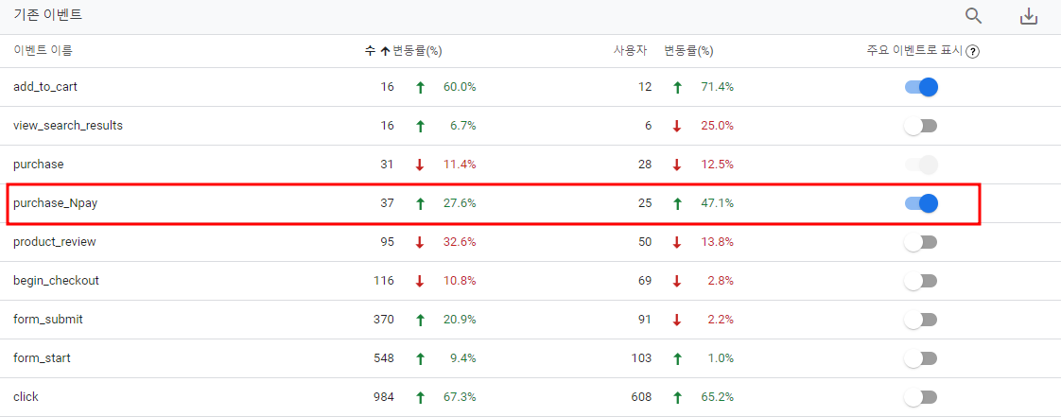The width and height of the screenshot is (1061, 417).
Task: Click the 47.1% user change for purchase_Npay
Action: click(x=718, y=203)
